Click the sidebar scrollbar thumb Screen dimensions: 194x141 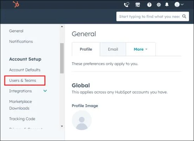coord(62,58)
